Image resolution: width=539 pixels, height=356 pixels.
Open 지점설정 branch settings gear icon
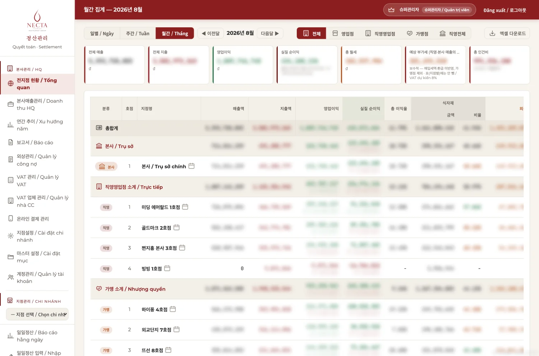(11, 236)
